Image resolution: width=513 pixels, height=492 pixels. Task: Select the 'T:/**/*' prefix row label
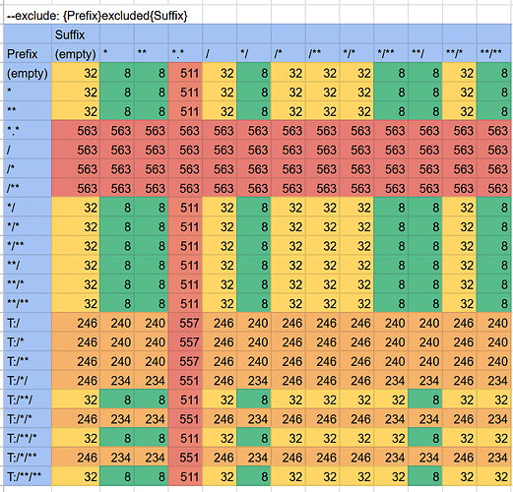click(28, 438)
